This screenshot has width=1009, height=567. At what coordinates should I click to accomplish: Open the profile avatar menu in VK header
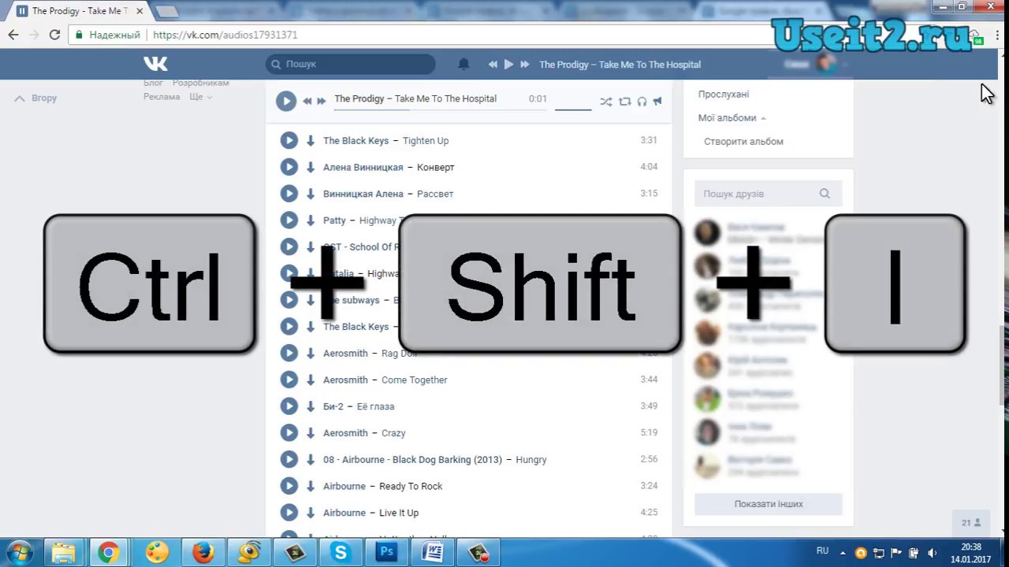point(825,64)
